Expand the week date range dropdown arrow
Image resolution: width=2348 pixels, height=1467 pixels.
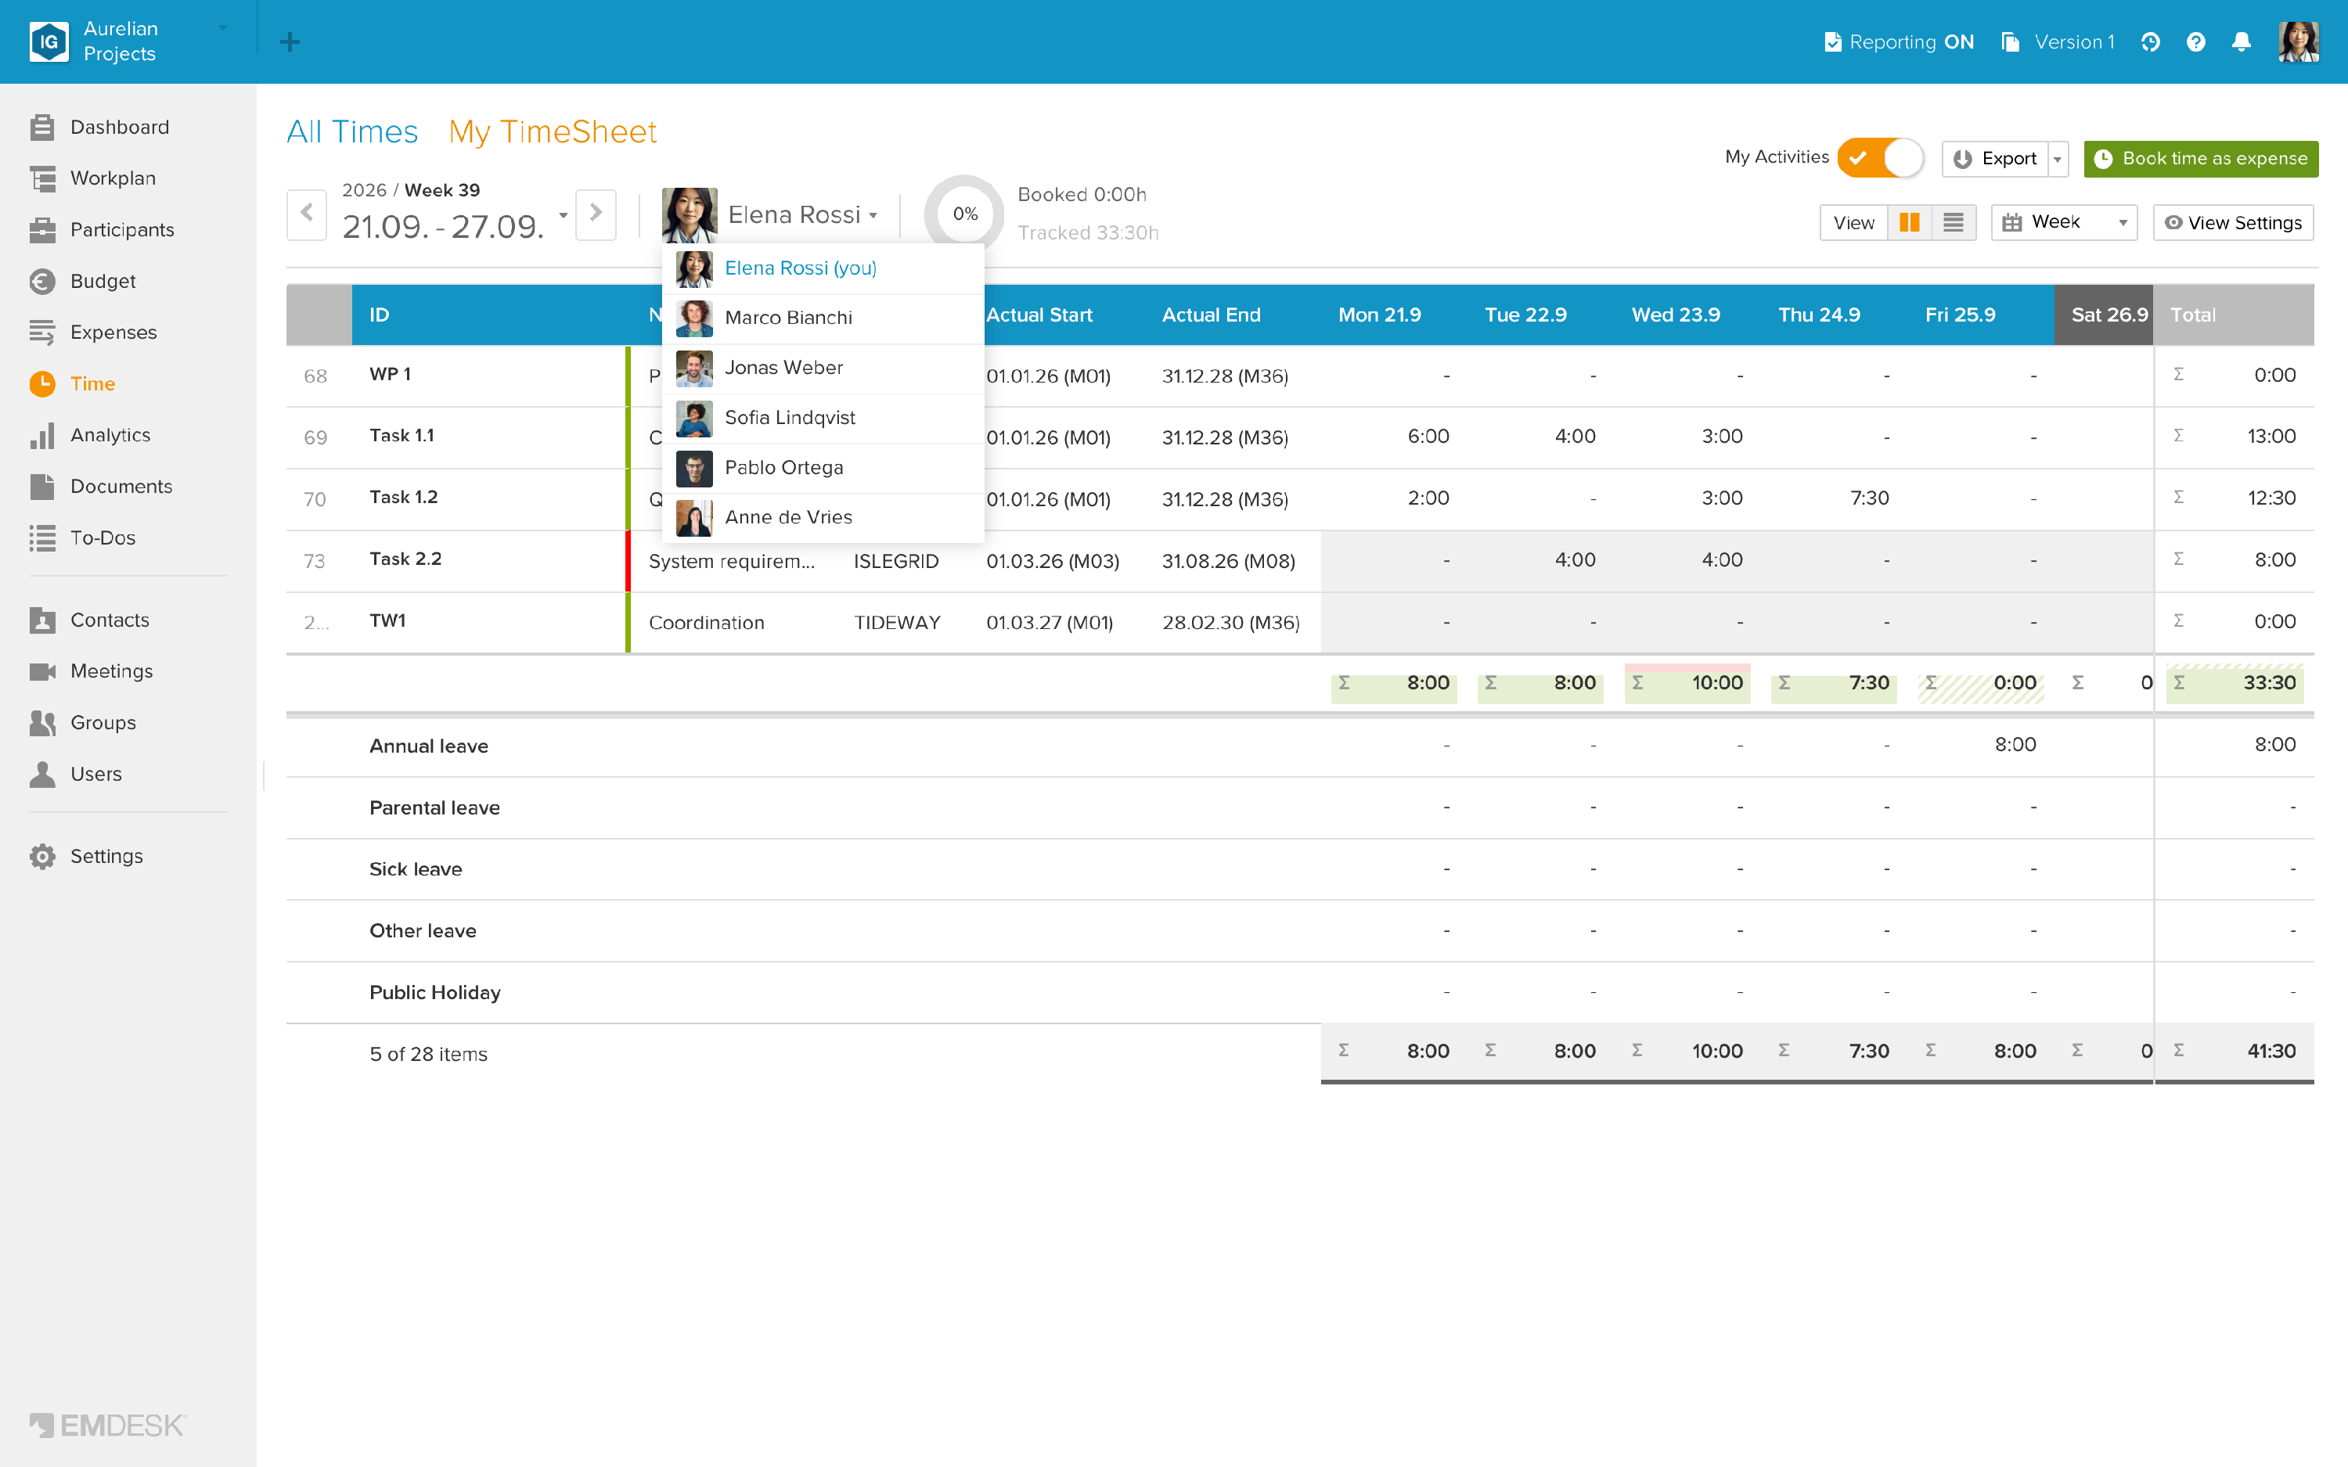click(563, 215)
